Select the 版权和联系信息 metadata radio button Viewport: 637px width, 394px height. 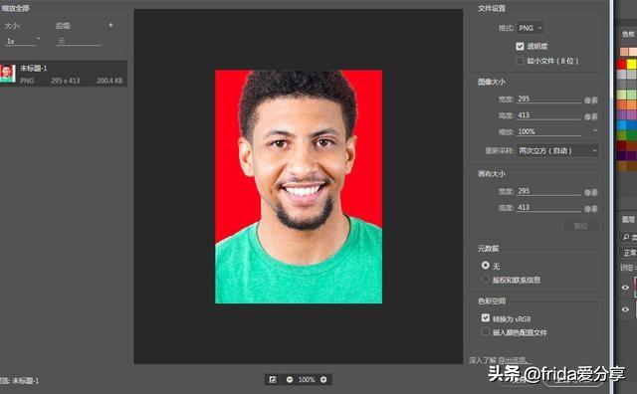tap(485, 279)
